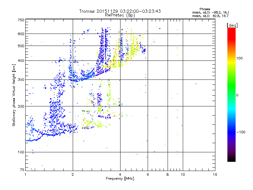
Task: Select the 'mean, sd,O: -98.2, 16.1' text
Action: (x=211, y=12)
